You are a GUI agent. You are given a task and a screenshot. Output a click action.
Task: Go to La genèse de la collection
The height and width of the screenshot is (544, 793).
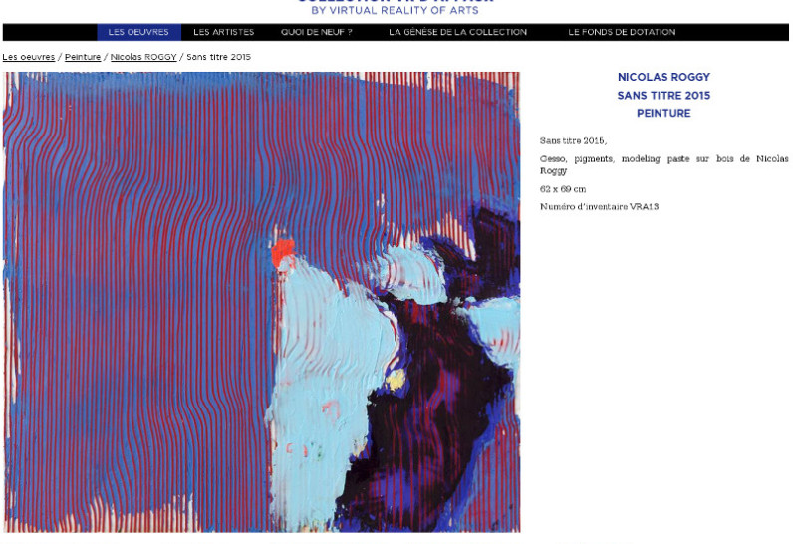click(x=457, y=32)
